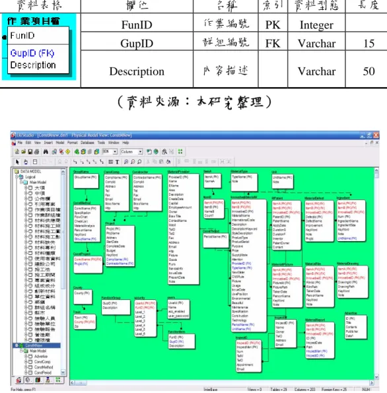Screen dimensions: 387x393
Task: Collapse the Main Model node under Logical
Action: pos(22,182)
